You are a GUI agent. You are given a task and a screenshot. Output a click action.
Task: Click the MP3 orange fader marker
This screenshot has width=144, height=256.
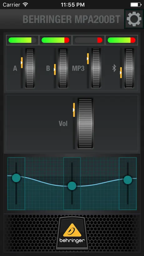88,59
